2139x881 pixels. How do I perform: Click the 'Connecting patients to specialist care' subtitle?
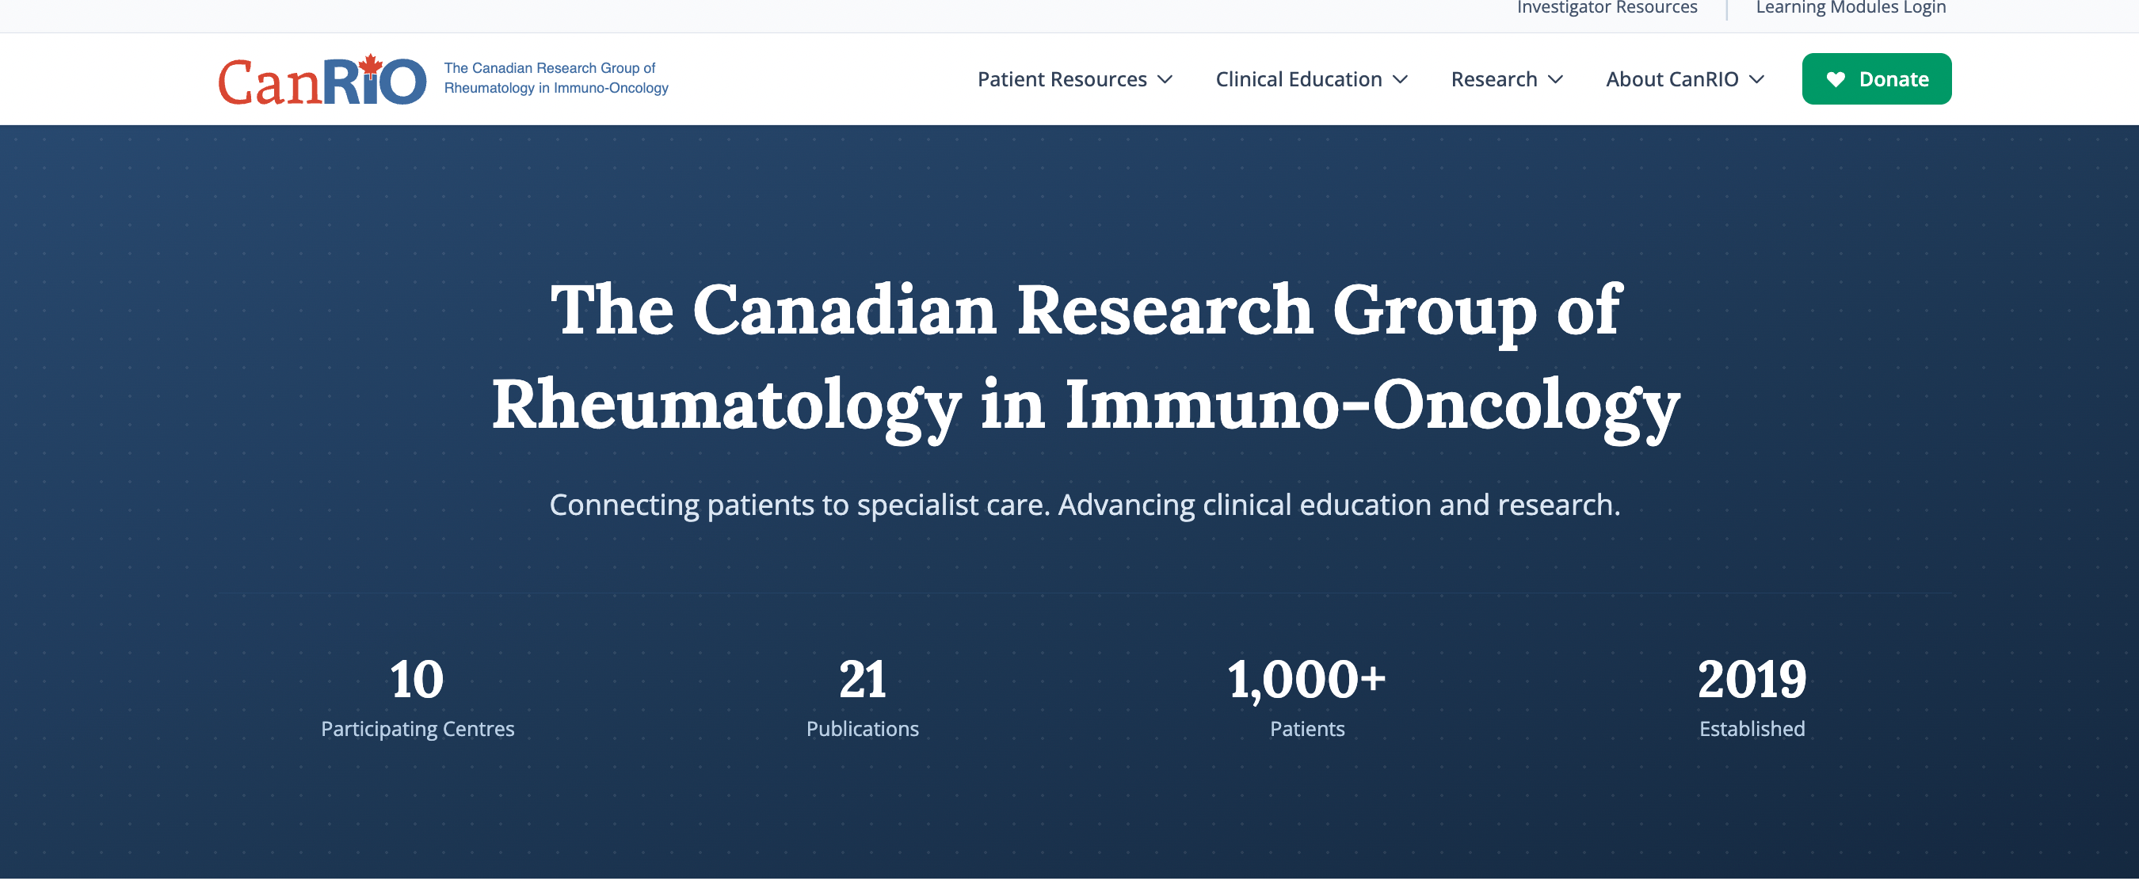[x=1085, y=505]
